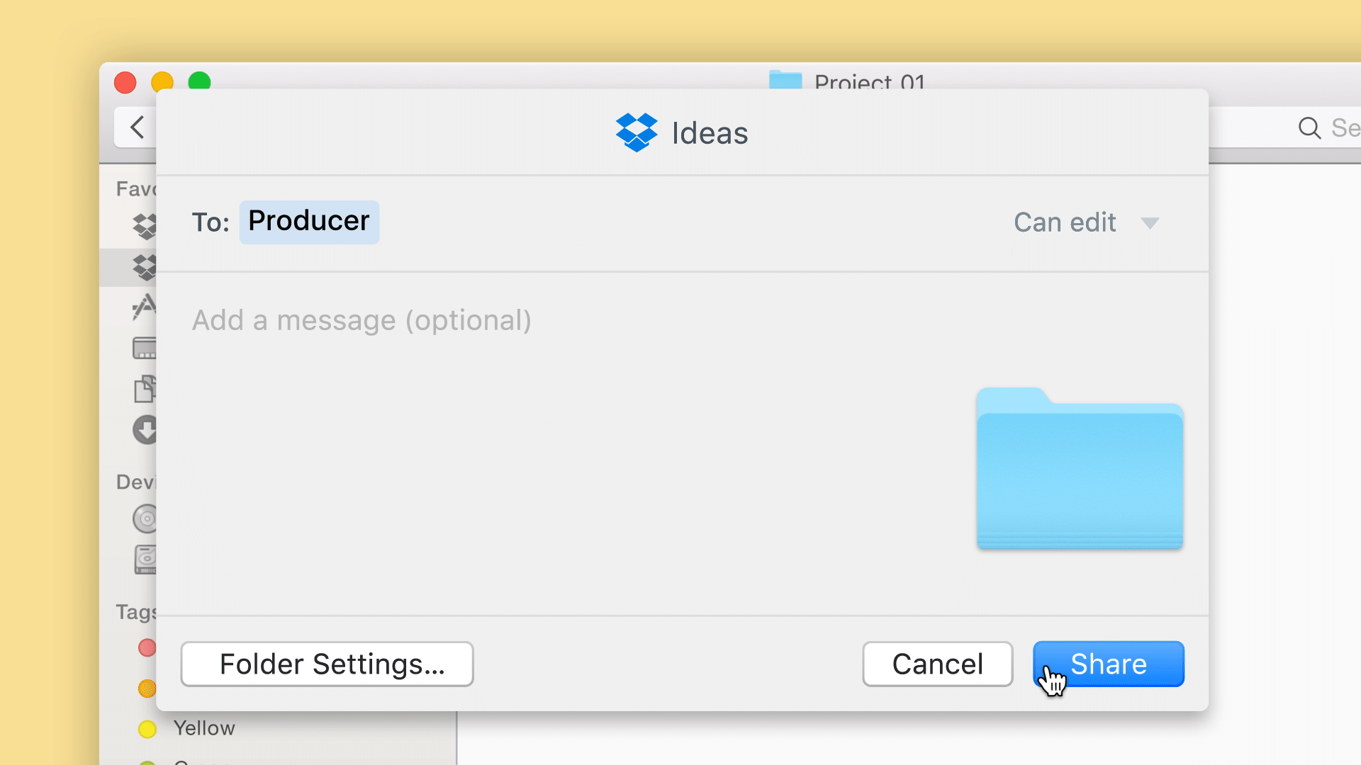Choose the red tag dot
Screen dimensions: 1361x765
point(147,647)
